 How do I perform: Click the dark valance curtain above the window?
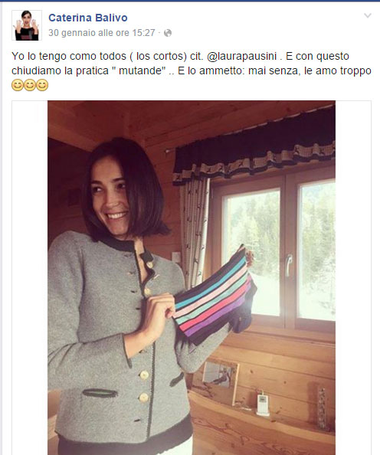[254, 146]
